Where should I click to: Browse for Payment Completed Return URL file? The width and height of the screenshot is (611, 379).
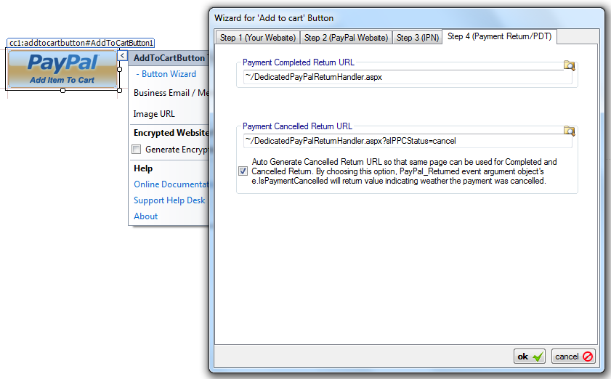569,65
